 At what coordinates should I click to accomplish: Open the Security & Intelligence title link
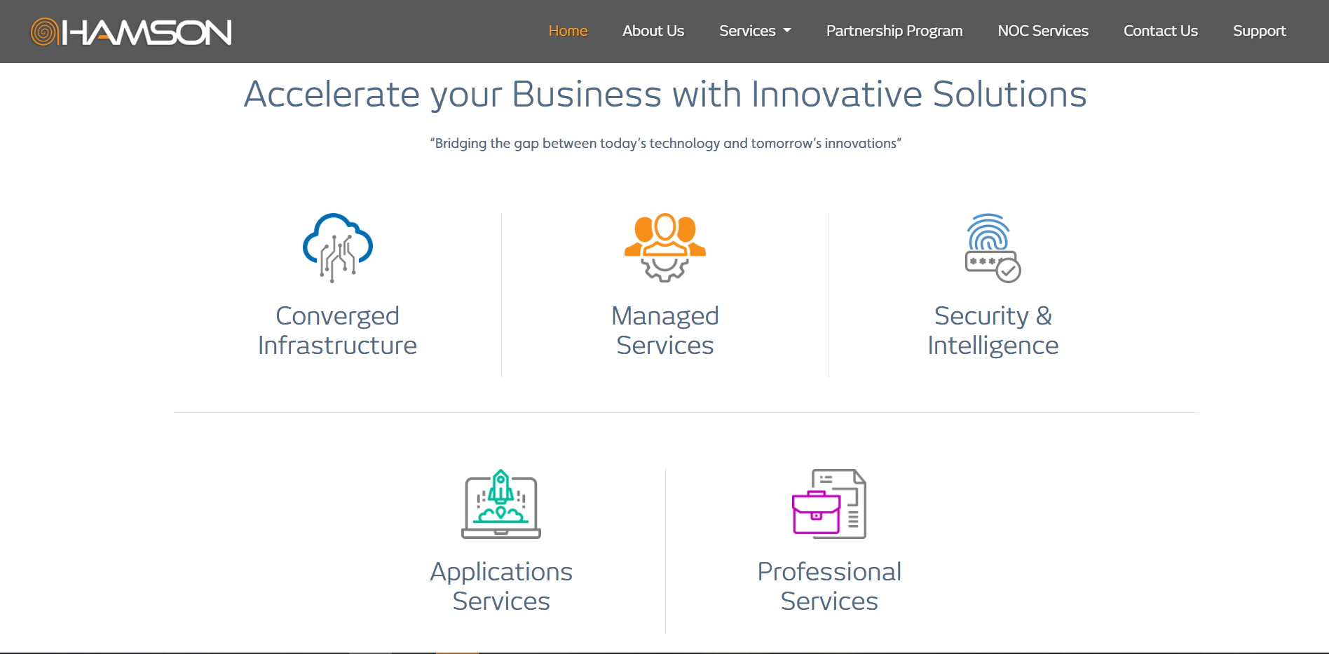coord(993,330)
